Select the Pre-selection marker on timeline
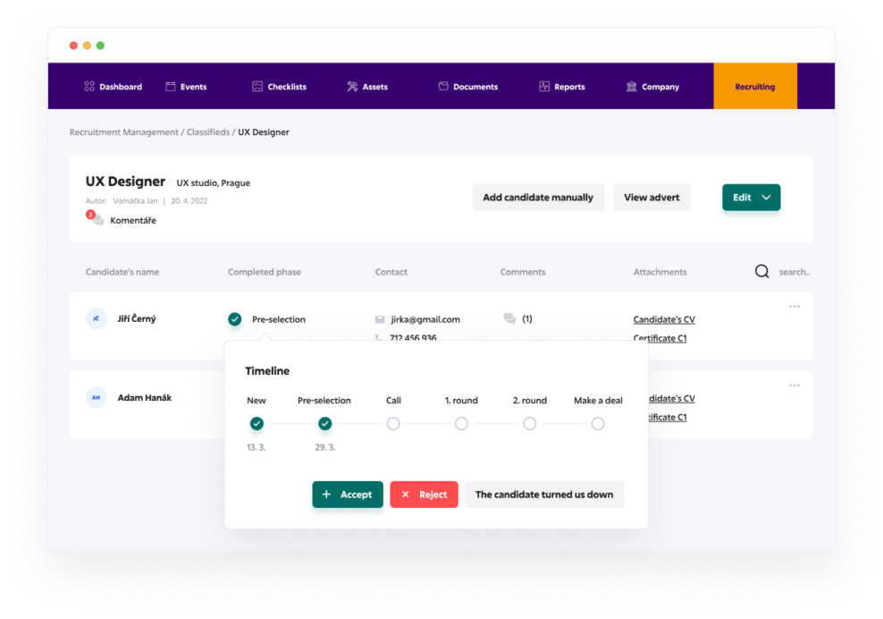The image size is (883, 619). tap(325, 423)
